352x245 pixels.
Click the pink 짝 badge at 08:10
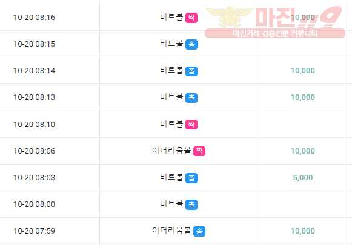coord(191,125)
